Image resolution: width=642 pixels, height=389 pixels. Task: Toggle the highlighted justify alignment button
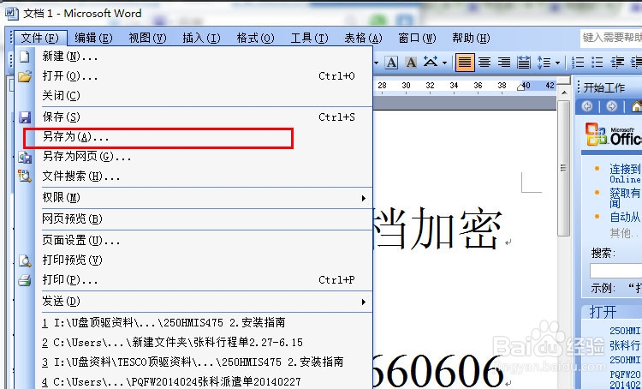pos(465,63)
